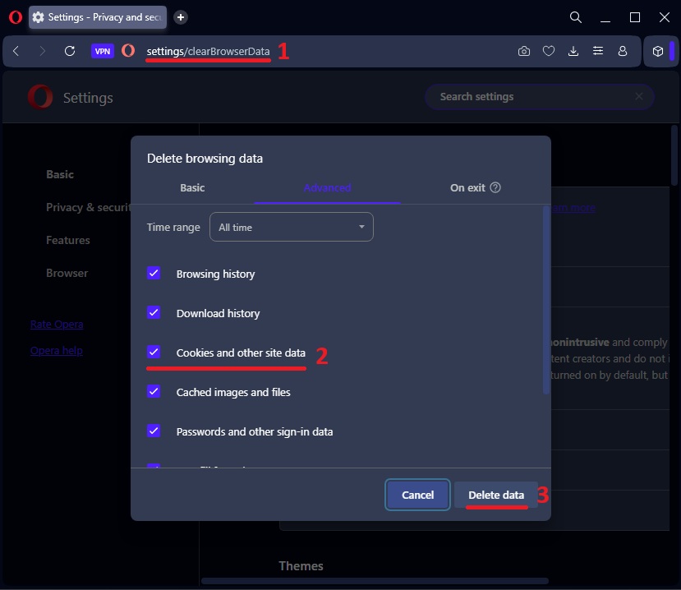This screenshot has width=681, height=590.
Task: Expand the Time range dropdown
Action: (x=292, y=228)
